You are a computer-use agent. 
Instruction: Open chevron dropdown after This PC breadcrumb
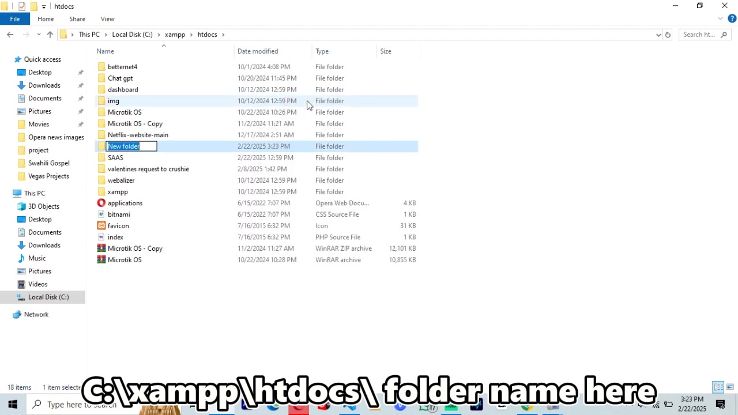[x=106, y=35]
